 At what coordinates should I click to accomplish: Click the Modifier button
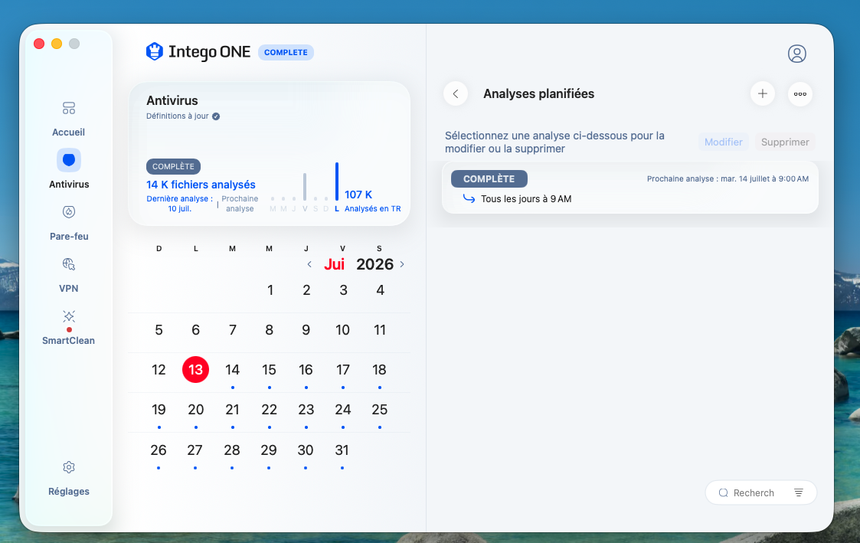pos(724,142)
